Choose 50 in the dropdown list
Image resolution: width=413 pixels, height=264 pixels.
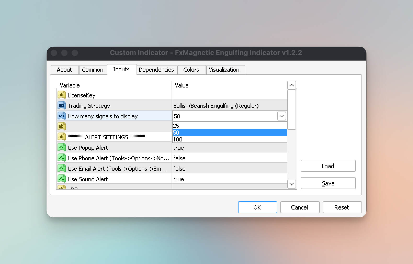pos(229,133)
